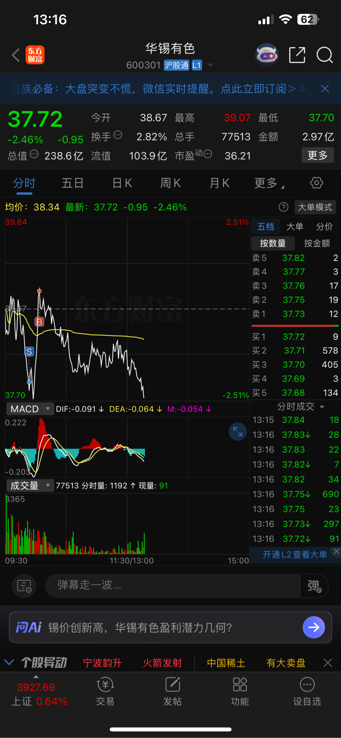Collapse the 分时成交 section arrow
The width and height of the screenshot is (341, 738).
[322, 406]
